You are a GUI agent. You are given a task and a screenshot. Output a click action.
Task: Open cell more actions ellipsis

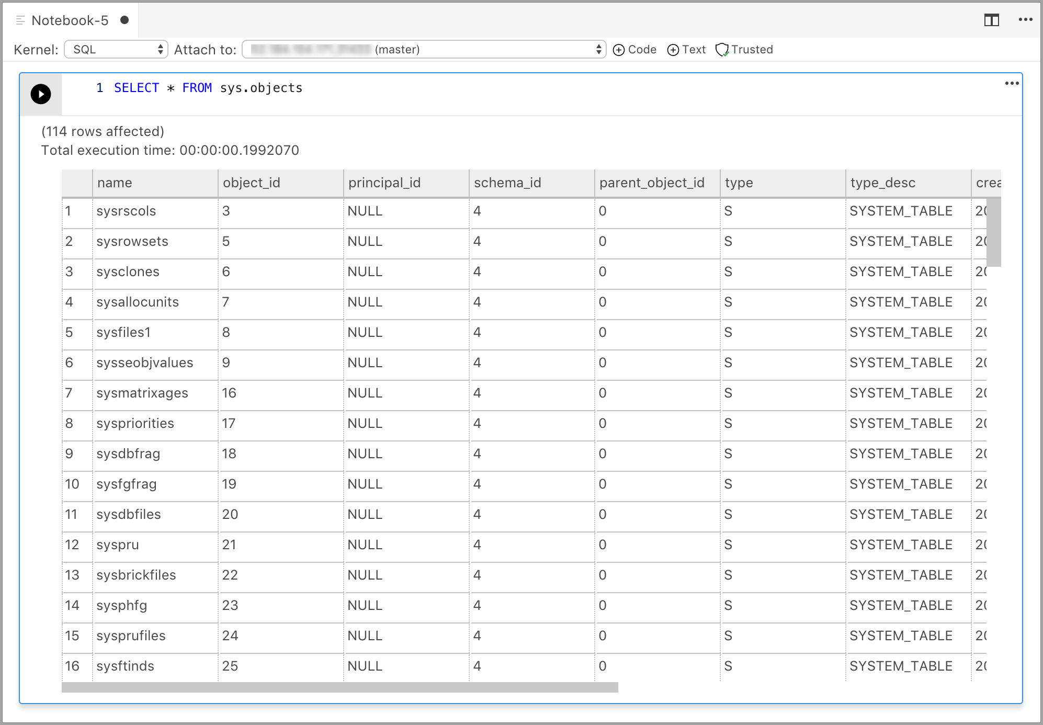pos(1012,83)
